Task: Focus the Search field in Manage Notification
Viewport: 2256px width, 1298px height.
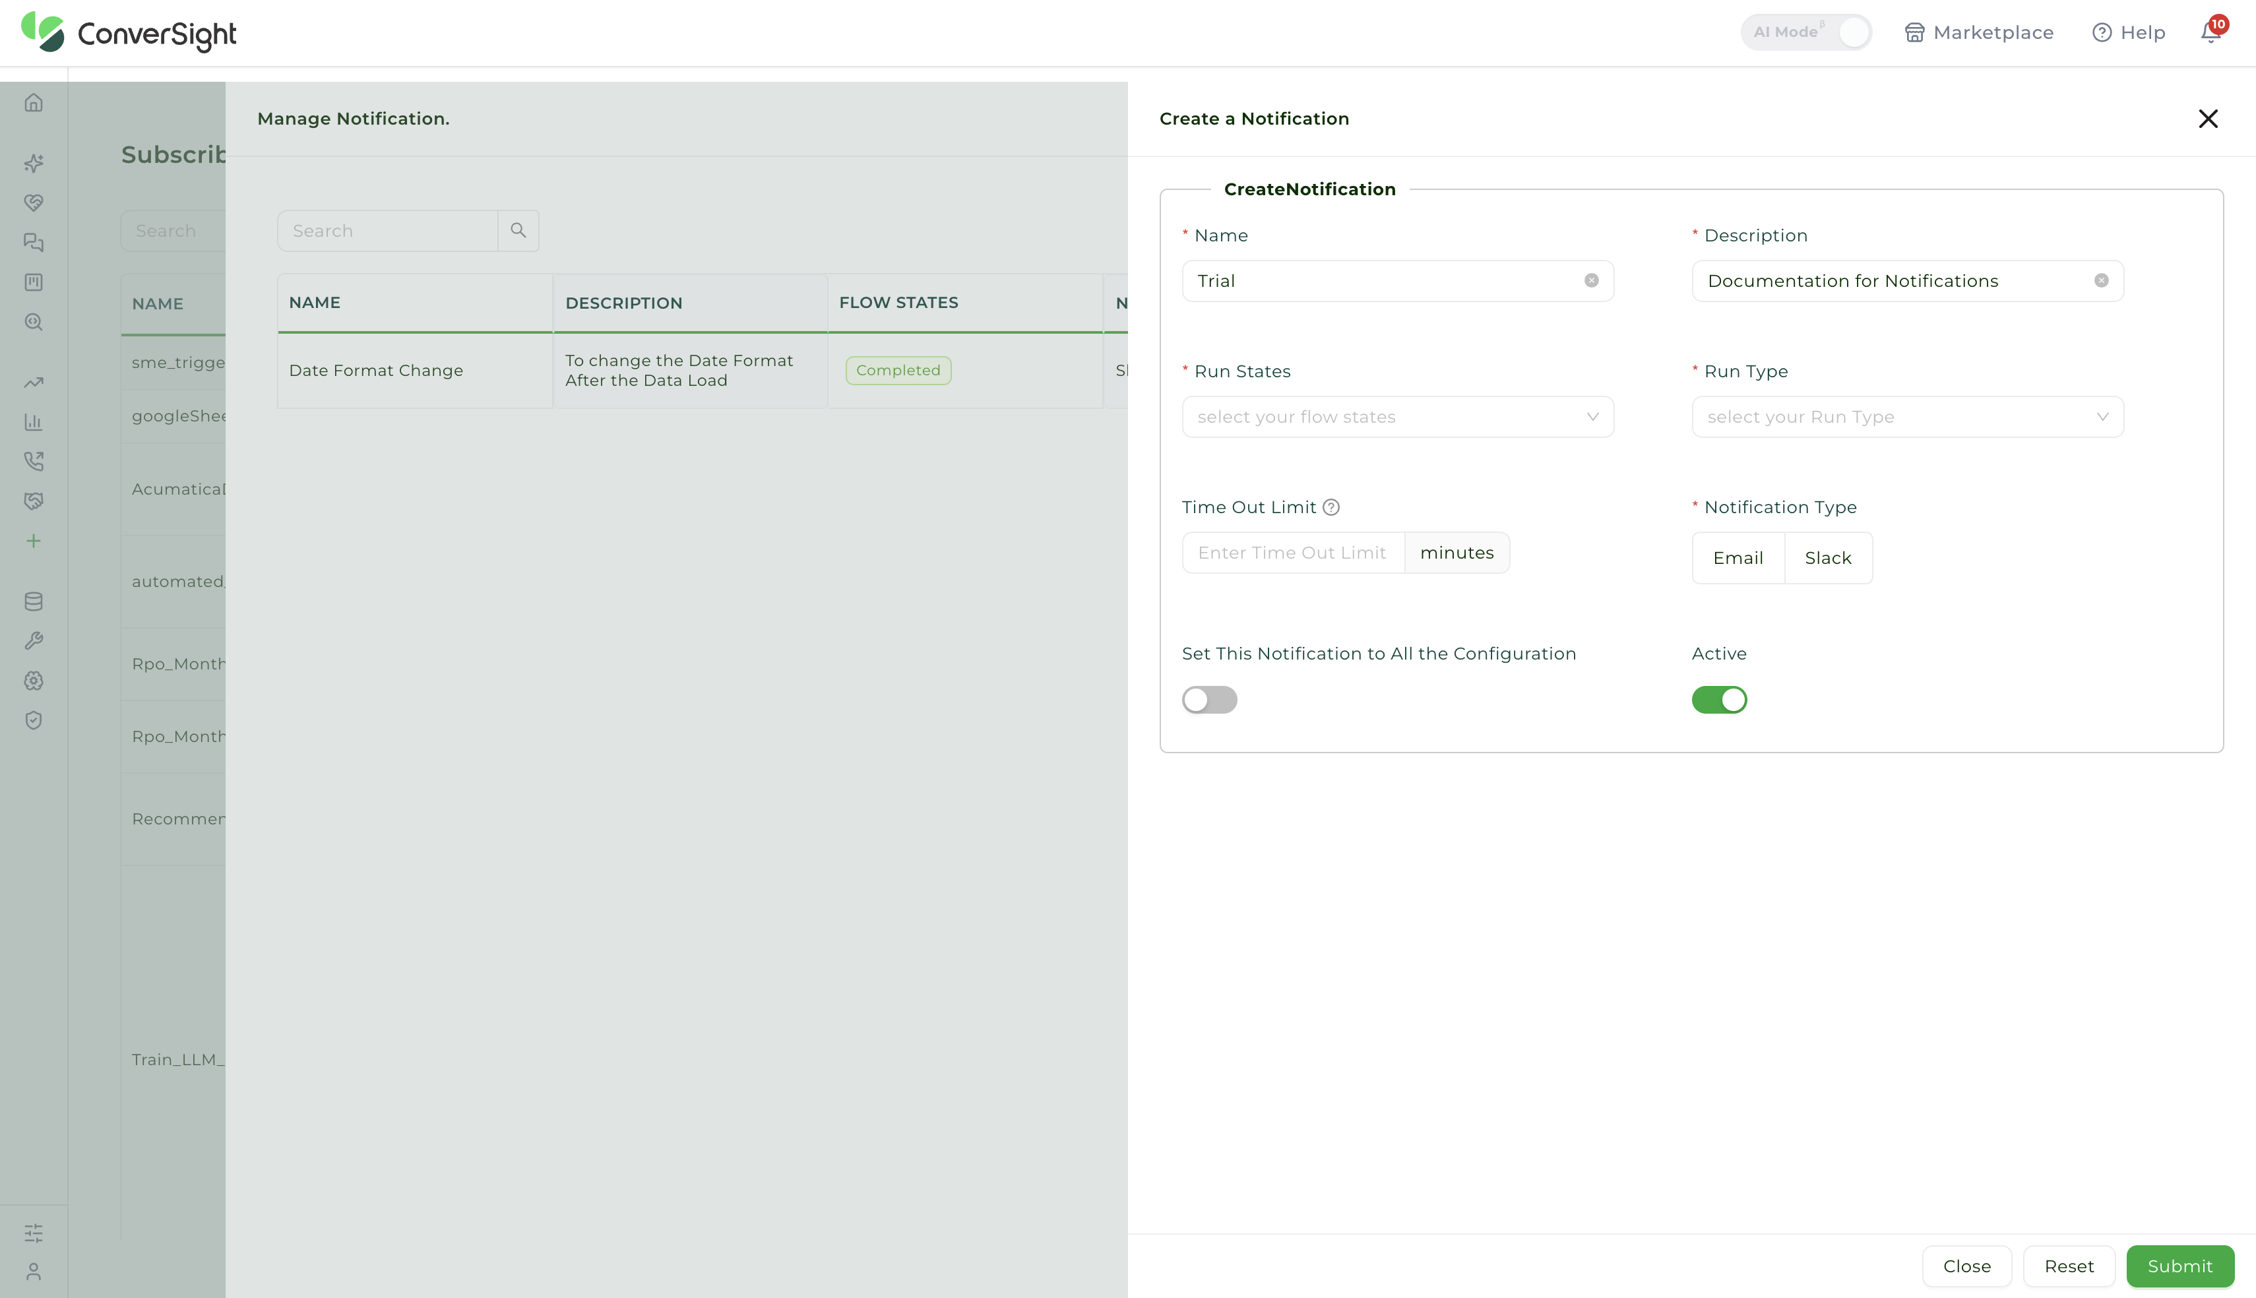Action: tap(388, 231)
